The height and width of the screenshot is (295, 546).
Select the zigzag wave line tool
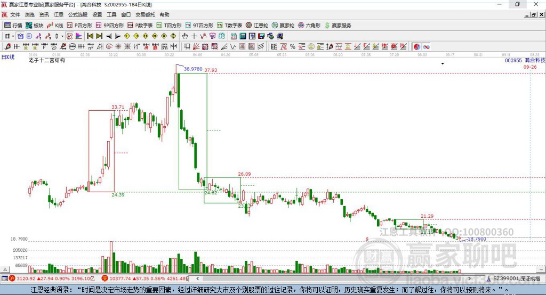[x=232, y=47]
